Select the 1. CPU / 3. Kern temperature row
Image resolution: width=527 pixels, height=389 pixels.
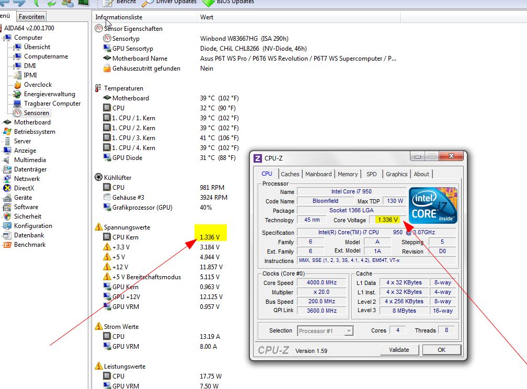[x=171, y=138]
